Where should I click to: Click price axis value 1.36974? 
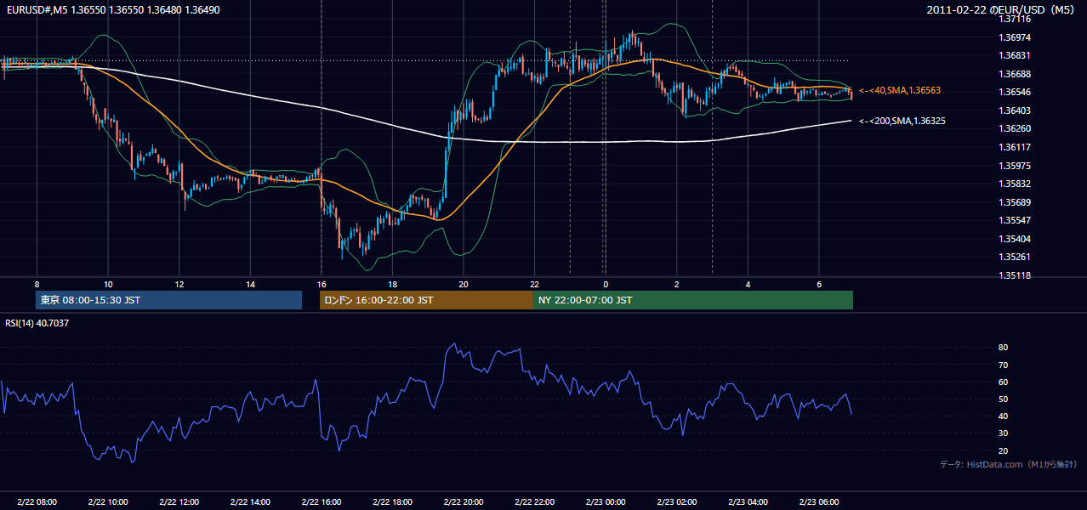1016,37
